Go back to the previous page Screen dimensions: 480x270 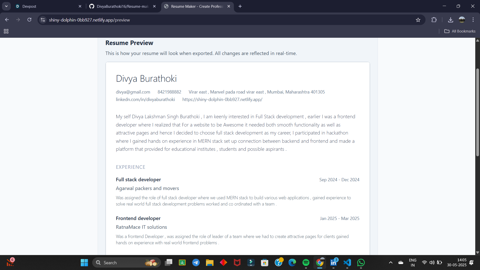[7, 20]
